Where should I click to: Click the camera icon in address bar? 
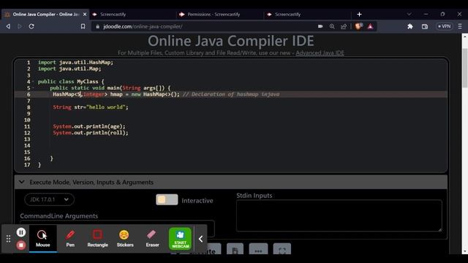320,26
